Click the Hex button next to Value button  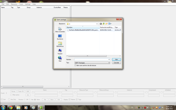tap(45, 100)
